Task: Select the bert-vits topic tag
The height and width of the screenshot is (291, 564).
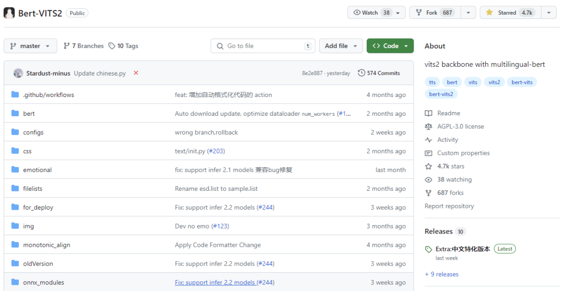Action: tap(522, 82)
